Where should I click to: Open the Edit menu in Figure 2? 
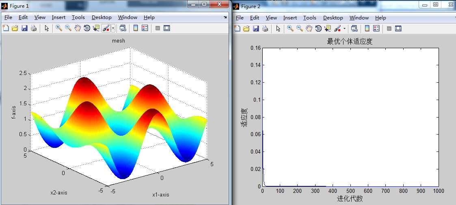pos(255,18)
